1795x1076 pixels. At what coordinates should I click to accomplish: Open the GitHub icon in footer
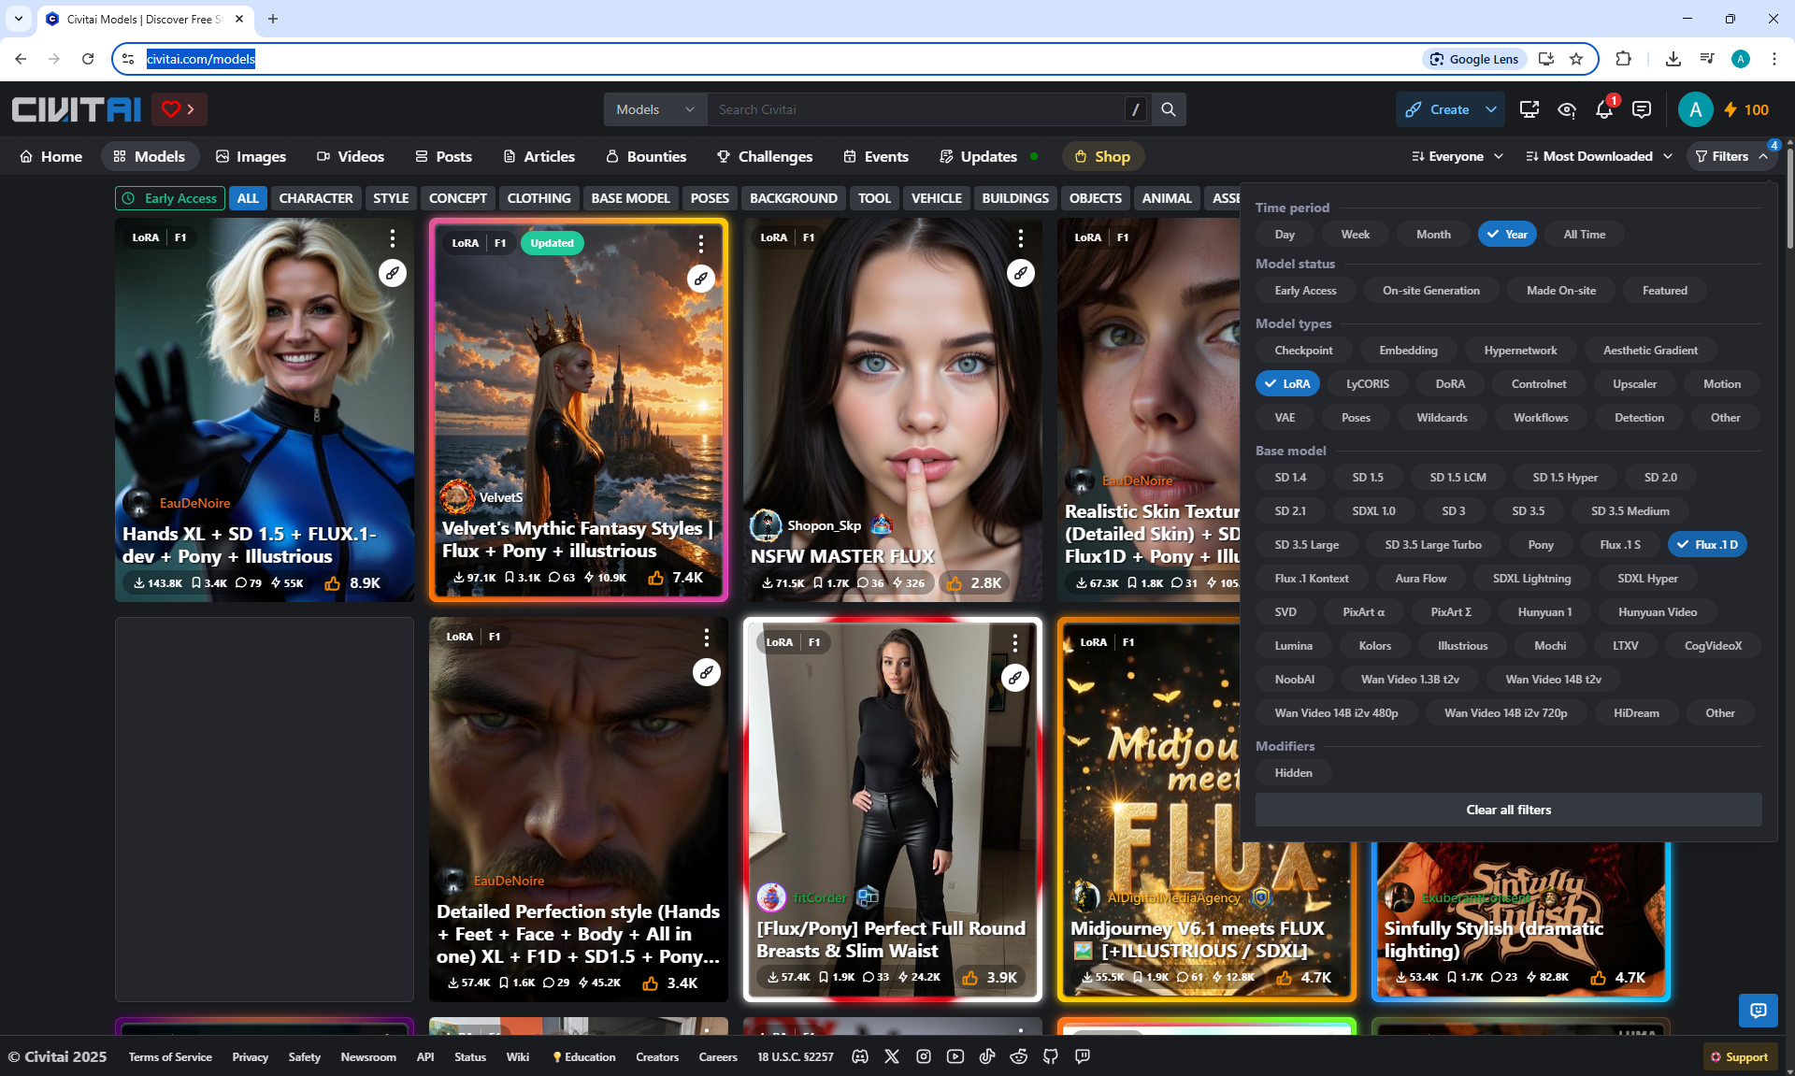tap(1051, 1056)
